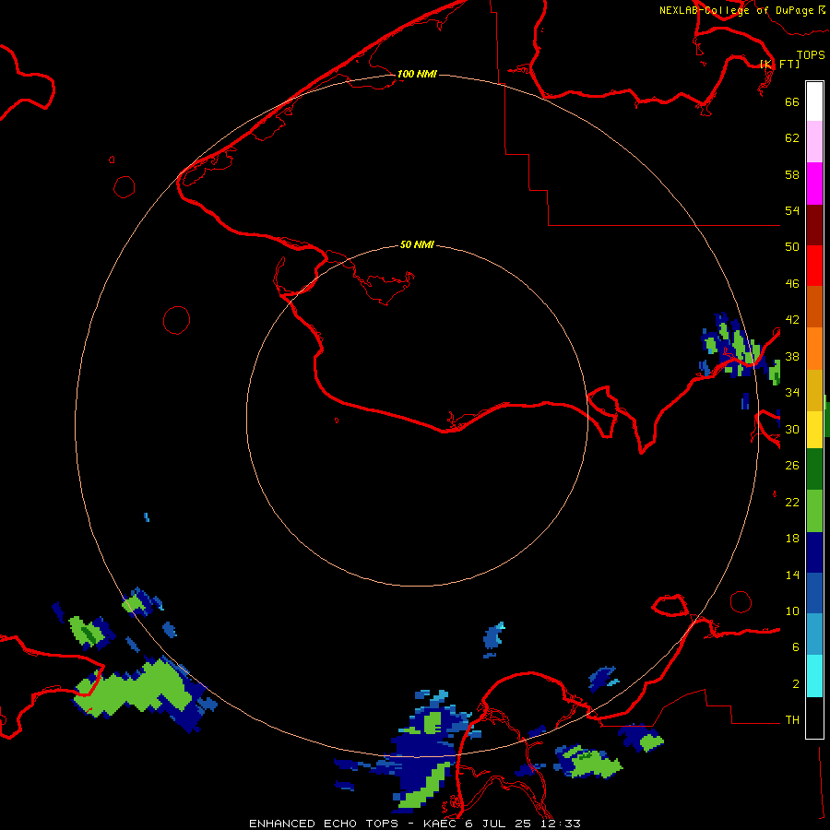Pick the magenta legend swatch

point(814,184)
